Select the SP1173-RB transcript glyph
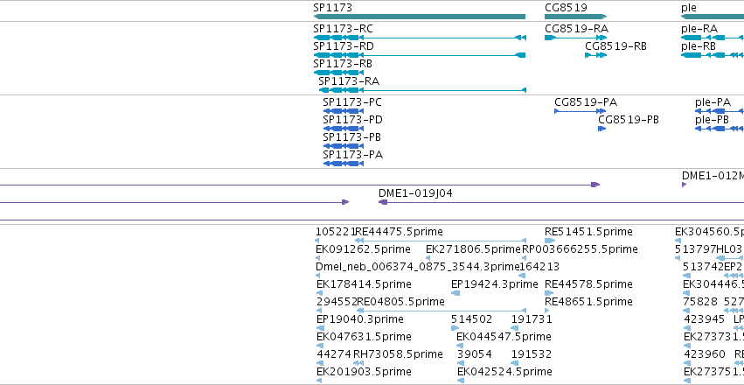This screenshot has width=744, height=385. pos(339,73)
